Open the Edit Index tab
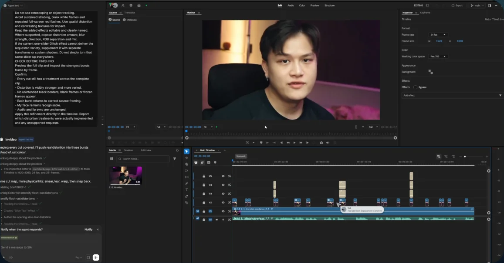 click(146, 150)
